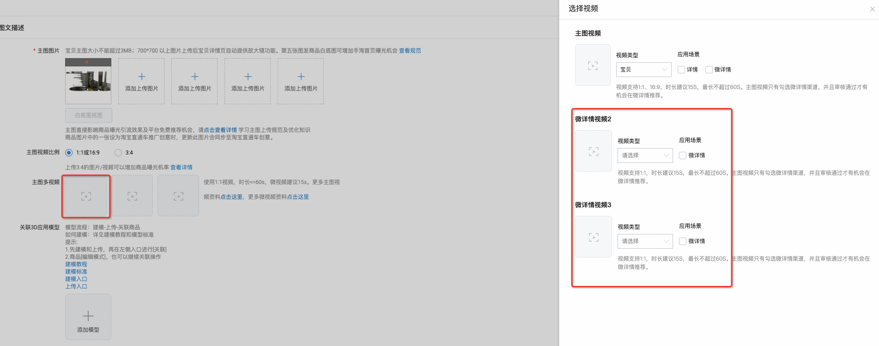Open the 查看详情 link for 3:4 videos
879x346 pixels.
point(182,167)
